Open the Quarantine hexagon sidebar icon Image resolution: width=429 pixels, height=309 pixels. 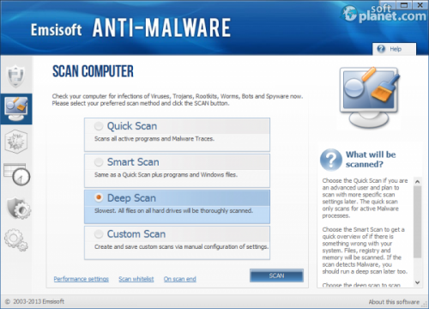tap(16, 142)
